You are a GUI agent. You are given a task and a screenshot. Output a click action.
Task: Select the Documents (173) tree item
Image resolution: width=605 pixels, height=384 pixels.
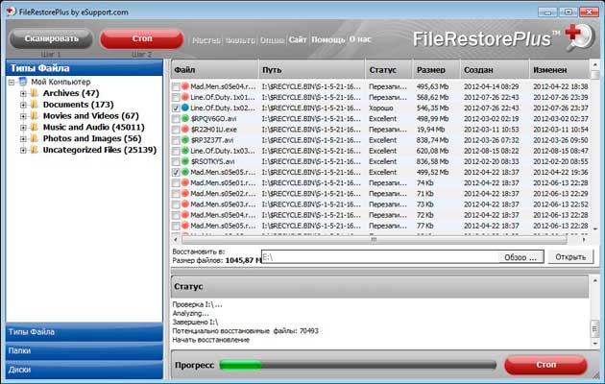point(79,105)
